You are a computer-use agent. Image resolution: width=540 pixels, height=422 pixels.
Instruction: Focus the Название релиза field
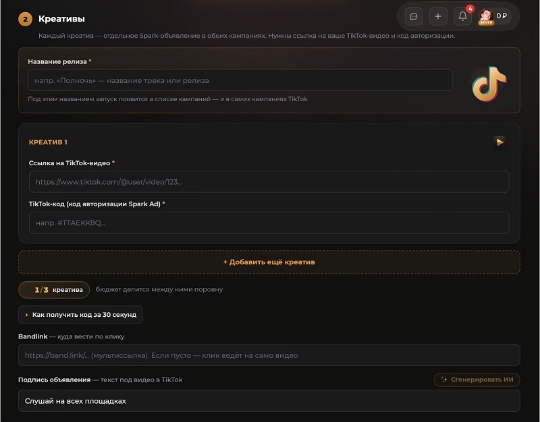(x=240, y=80)
